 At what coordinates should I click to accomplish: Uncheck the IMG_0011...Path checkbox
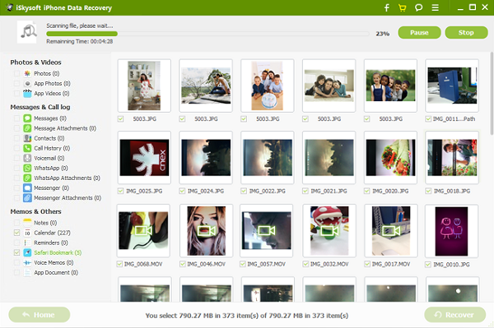428,119
